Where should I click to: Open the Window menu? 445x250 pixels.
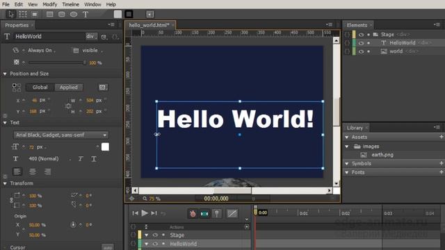tap(92, 4)
